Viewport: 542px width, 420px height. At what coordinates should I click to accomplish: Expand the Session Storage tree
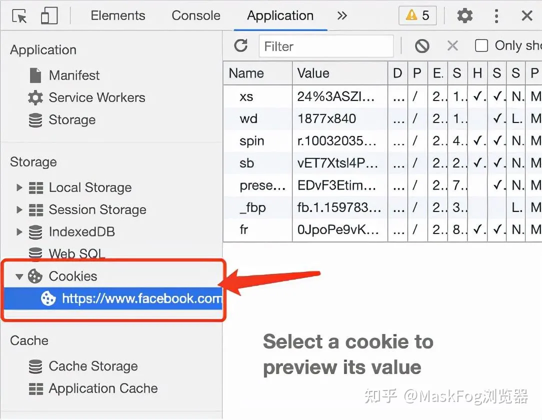tap(19, 210)
